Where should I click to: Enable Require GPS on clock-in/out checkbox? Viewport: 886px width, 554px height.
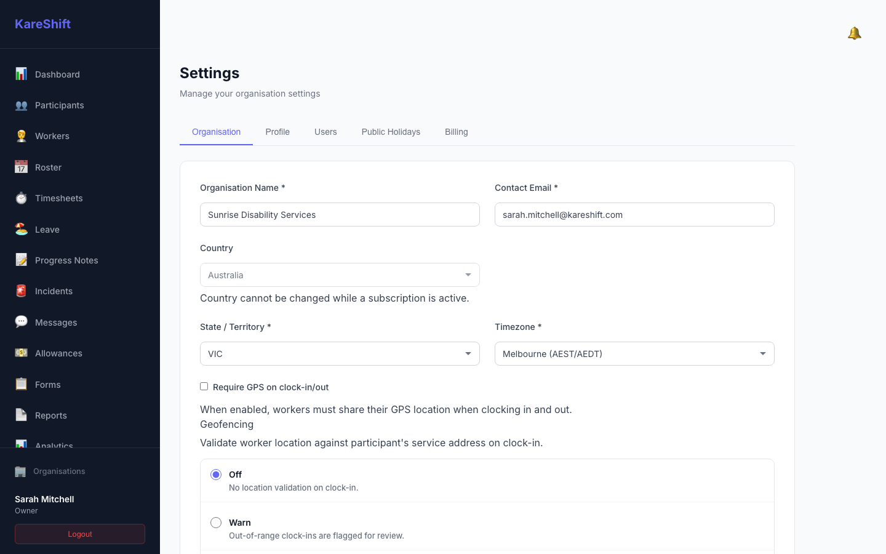point(204,387)
